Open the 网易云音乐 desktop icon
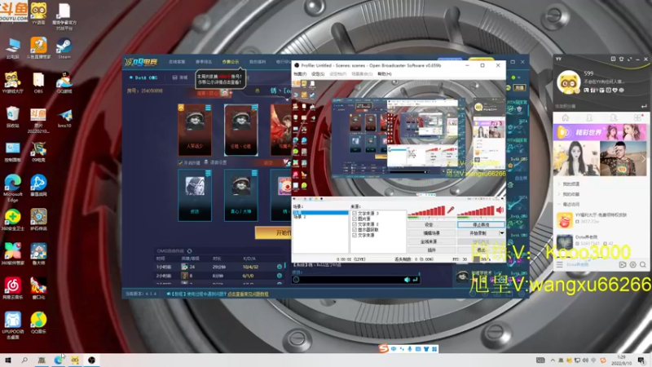The image size is (652, 367). click(13, 288)
